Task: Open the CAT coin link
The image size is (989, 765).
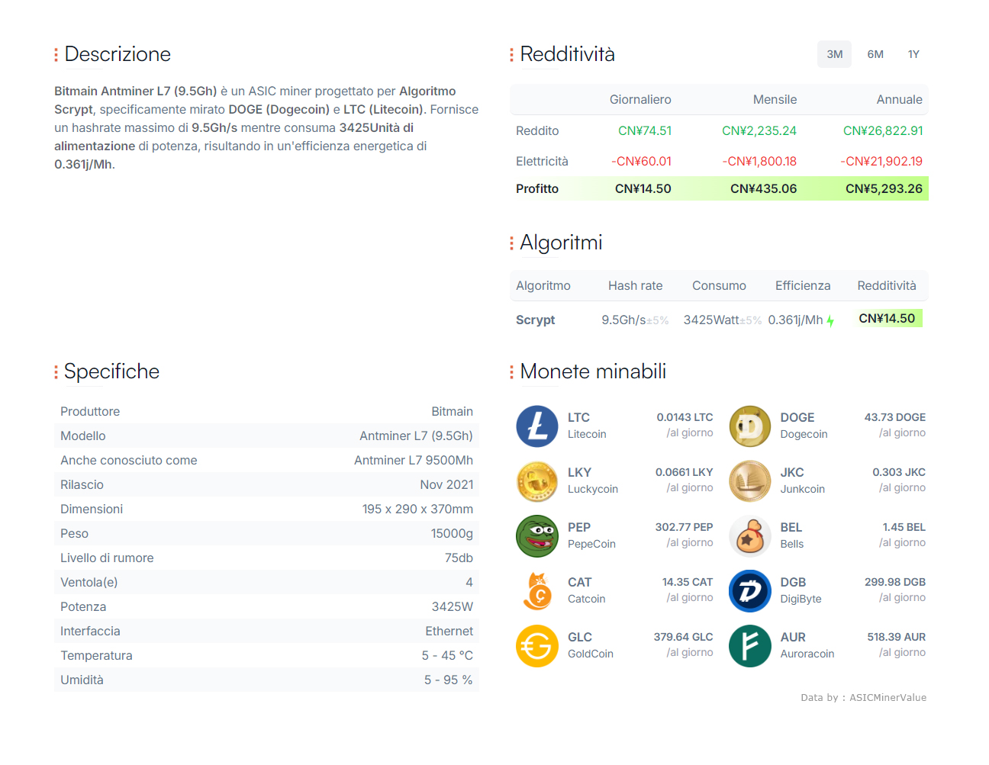Action: point(580,582)
